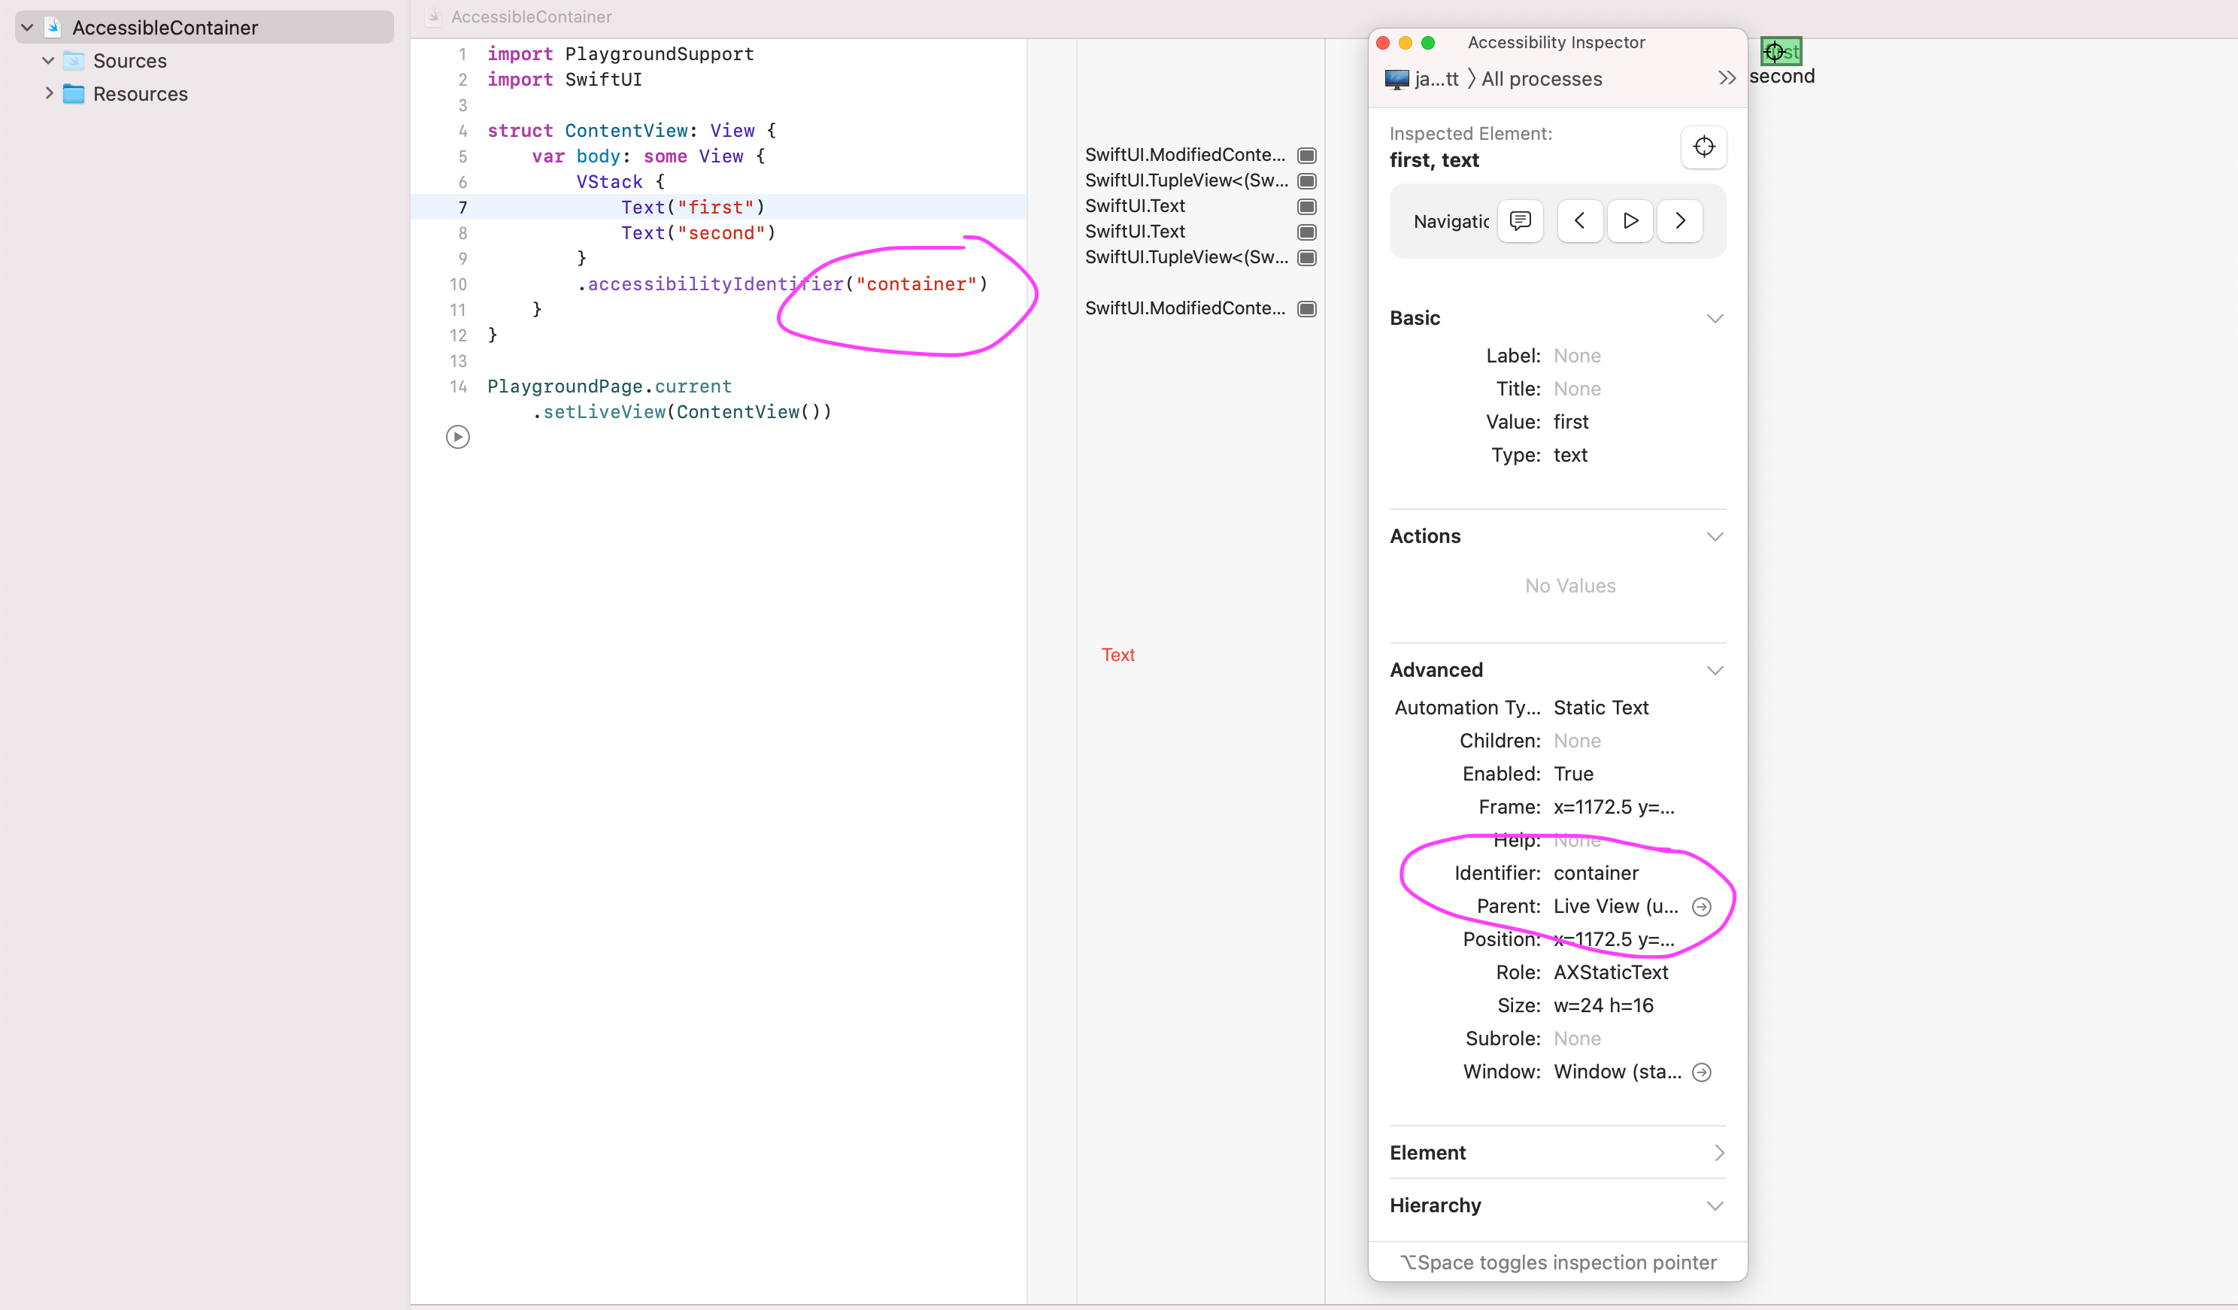Image resolution: width=2238 pixels, height=1310 pixels.
Task: Open the announcements speech bubble in Navigation controls
Action: pos(1521,221)
